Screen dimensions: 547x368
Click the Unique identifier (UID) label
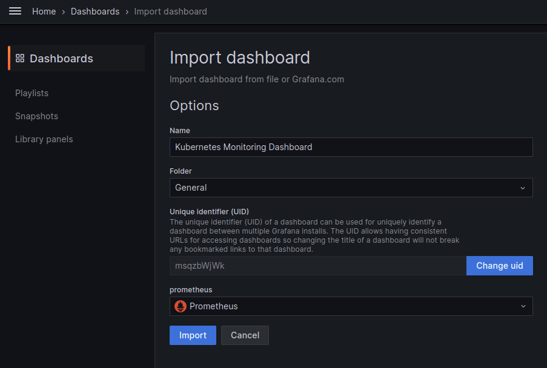click(x=209, y=212)
